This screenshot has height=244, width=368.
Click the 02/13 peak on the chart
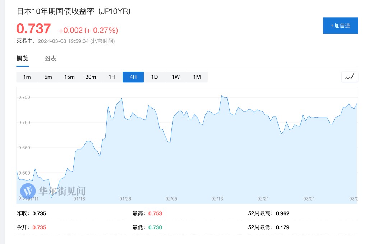(221, 96)
